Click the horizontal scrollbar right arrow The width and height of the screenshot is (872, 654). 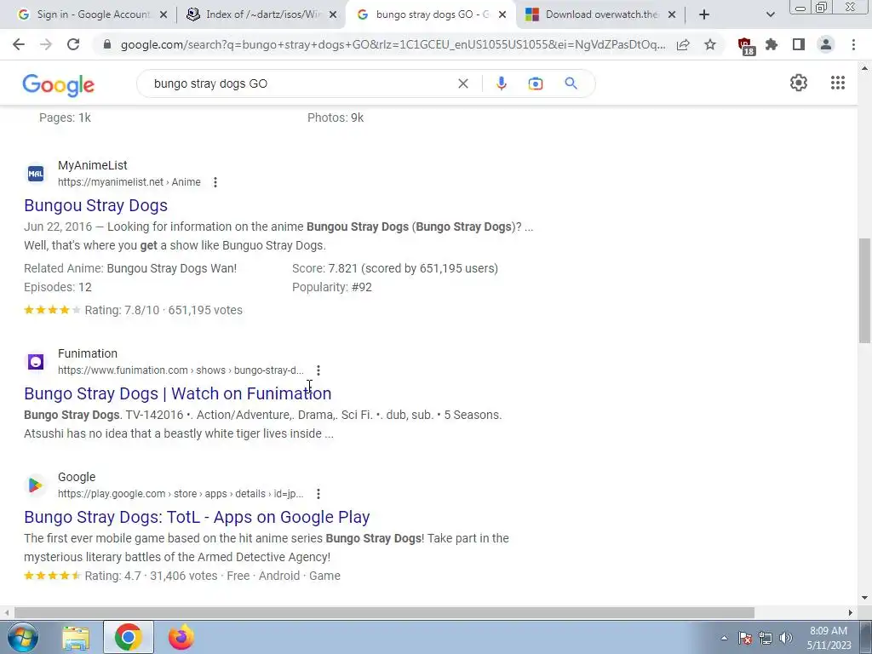coord(850,612)
